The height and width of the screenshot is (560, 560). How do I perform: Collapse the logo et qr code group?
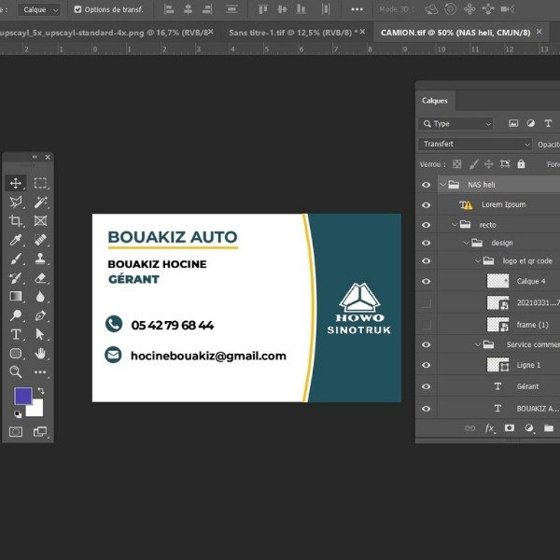coord(478,261)
